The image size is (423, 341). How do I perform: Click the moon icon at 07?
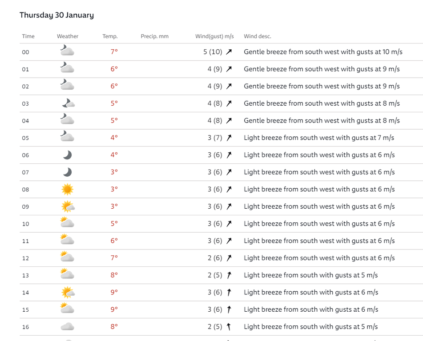click(x=67, y=172)
